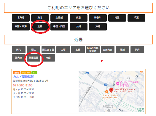This screenshot has width=156, height=116.
Task: Click the 男女可 orange tag badge
Action: point(17,73)
